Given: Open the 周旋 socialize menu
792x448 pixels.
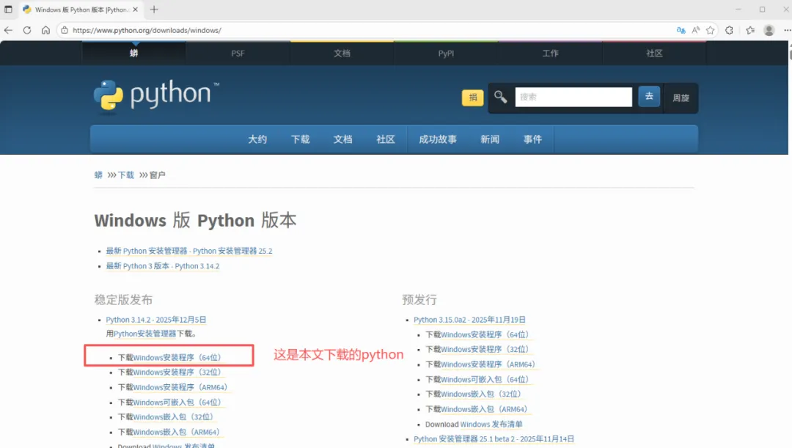Looking at the screenshot, I should coord(681,98).
